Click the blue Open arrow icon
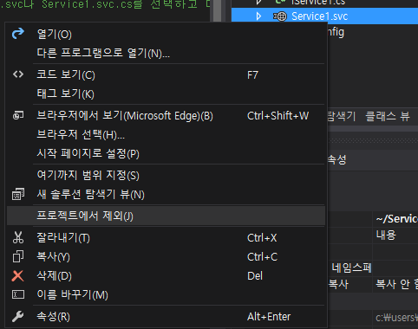 (x=18, y=34)
